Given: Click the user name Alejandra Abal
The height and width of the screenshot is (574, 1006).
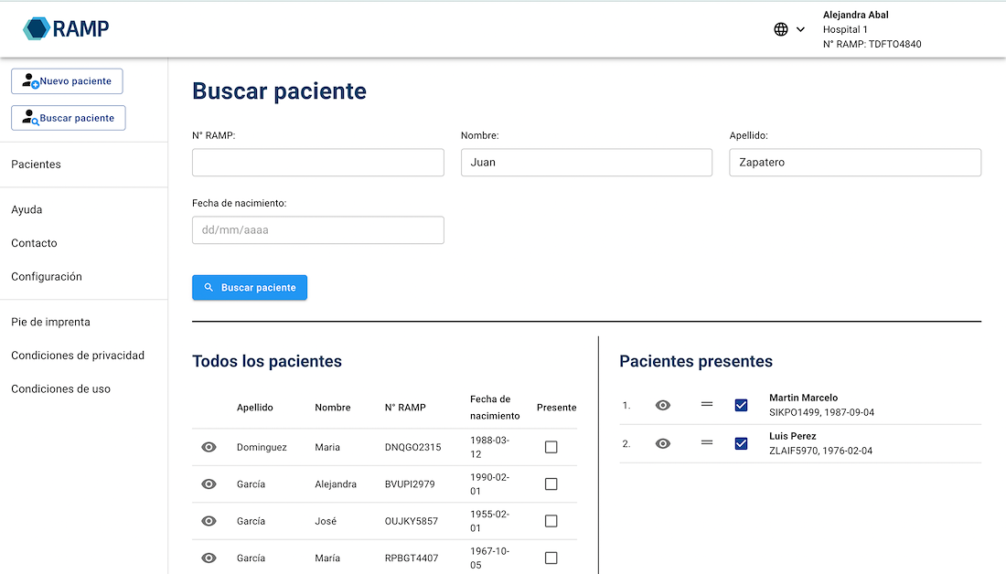Looking at the screenshot, I should pos(856,15).
